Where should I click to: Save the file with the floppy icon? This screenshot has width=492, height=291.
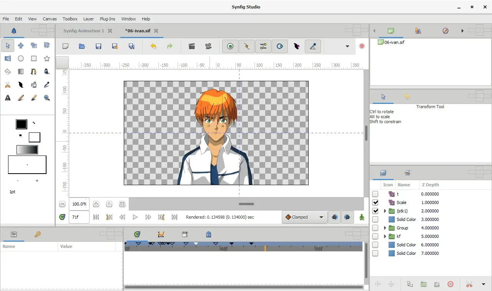click(98, 46)
